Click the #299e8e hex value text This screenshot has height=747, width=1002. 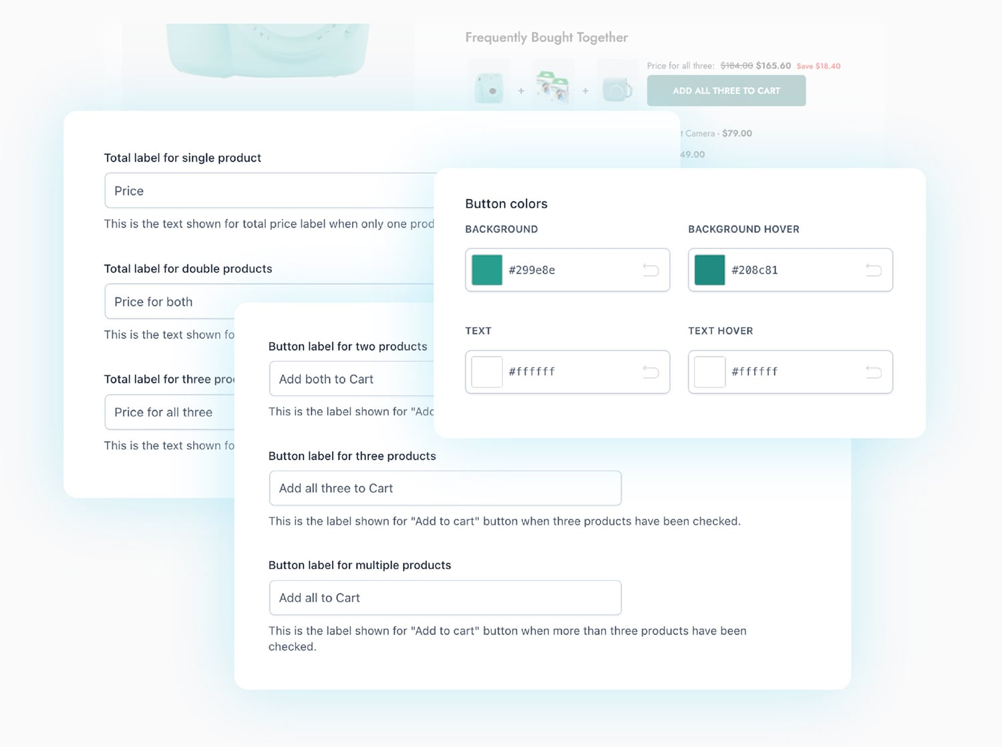coord(532,270)
